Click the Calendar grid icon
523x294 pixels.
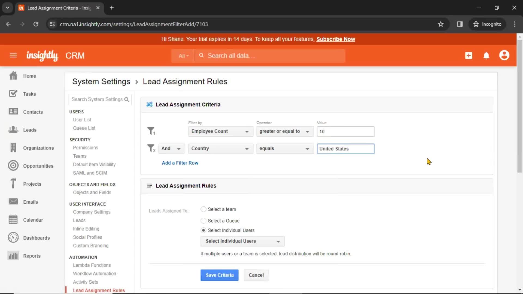click(x=13, y=219)
